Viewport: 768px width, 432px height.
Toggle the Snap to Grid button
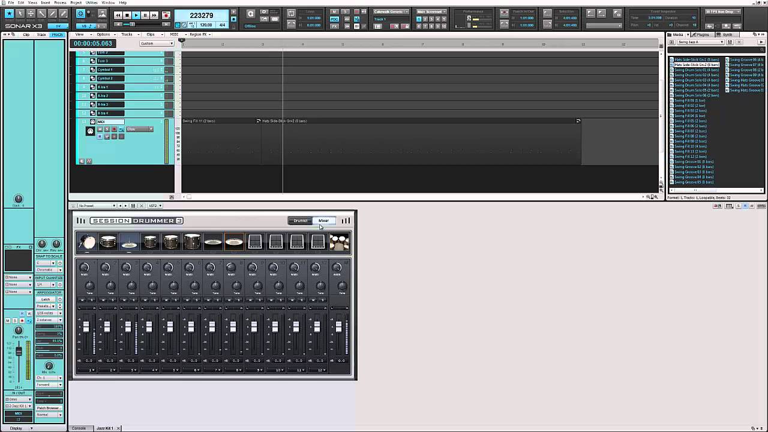click(80, 13)
